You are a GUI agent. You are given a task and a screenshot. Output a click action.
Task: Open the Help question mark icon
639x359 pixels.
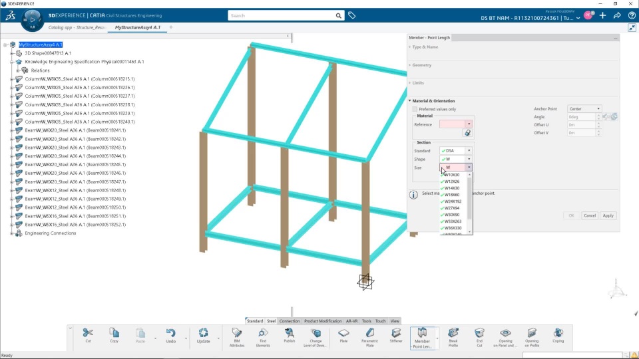tap(632, 15)
